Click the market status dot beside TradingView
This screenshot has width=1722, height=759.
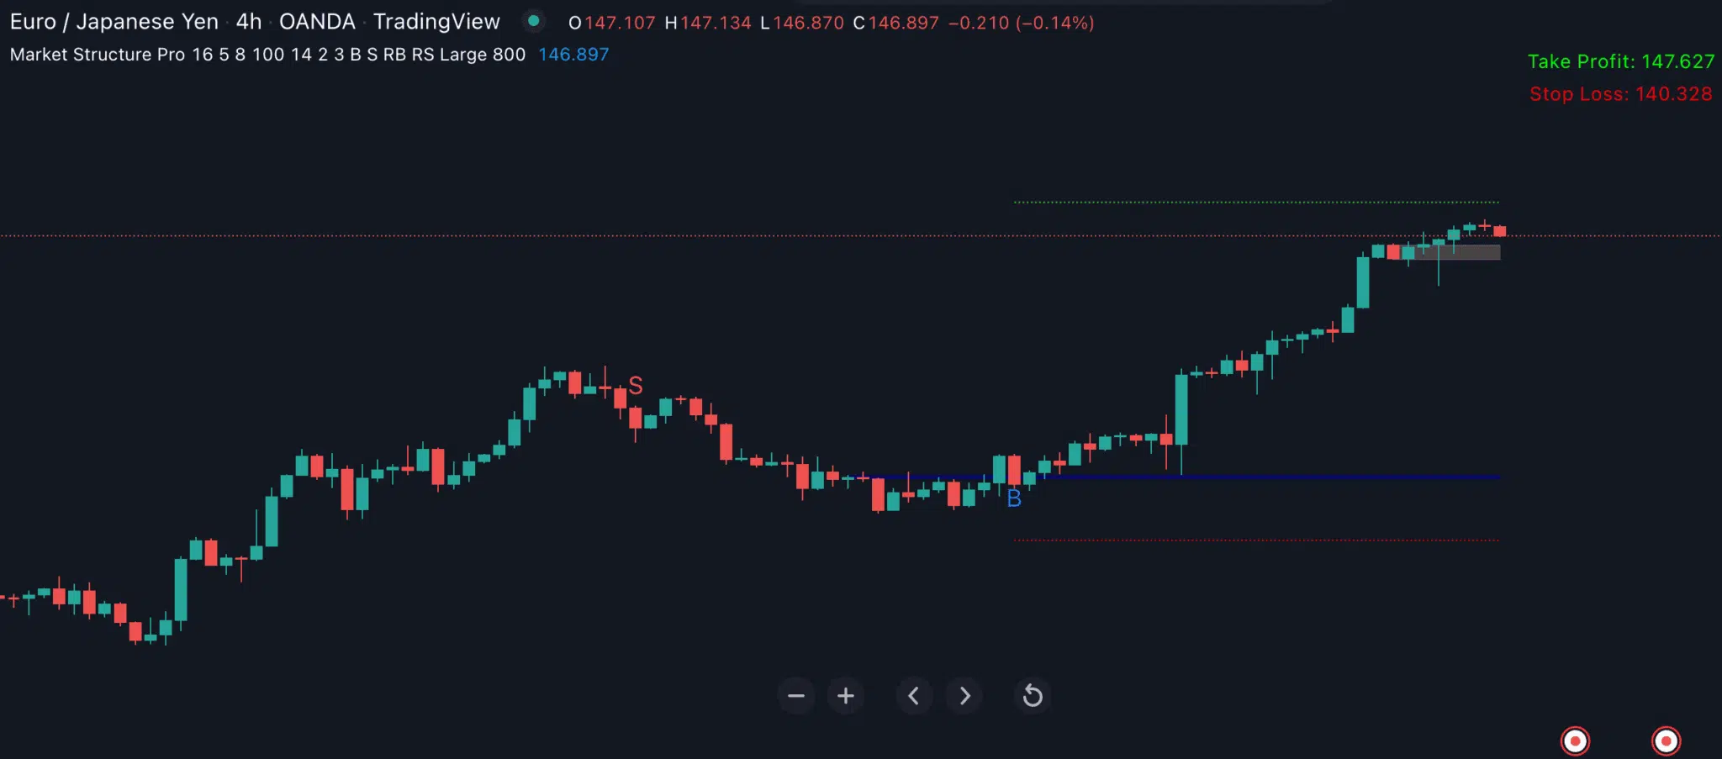533,21
